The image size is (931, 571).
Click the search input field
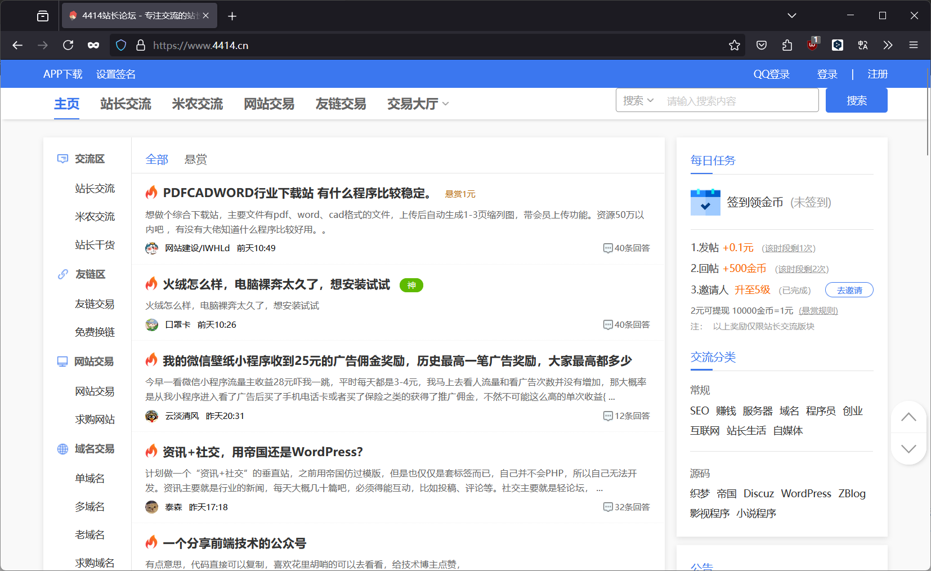click(740, 101)
